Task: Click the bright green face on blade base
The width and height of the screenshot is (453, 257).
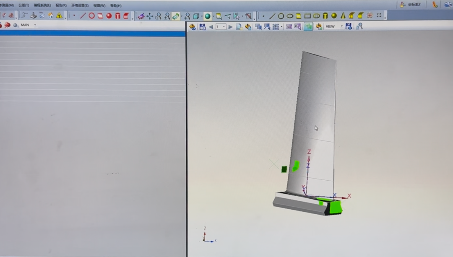Action: pos(335,207)
